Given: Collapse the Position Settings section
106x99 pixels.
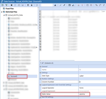Looking at the screenshot, I should (x=40, y=79).
